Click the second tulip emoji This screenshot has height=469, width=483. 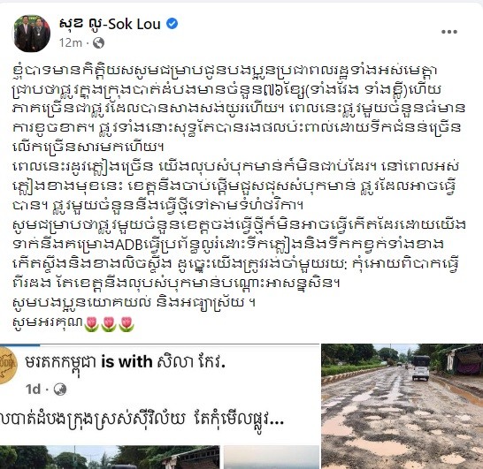[x=109, y=324]
